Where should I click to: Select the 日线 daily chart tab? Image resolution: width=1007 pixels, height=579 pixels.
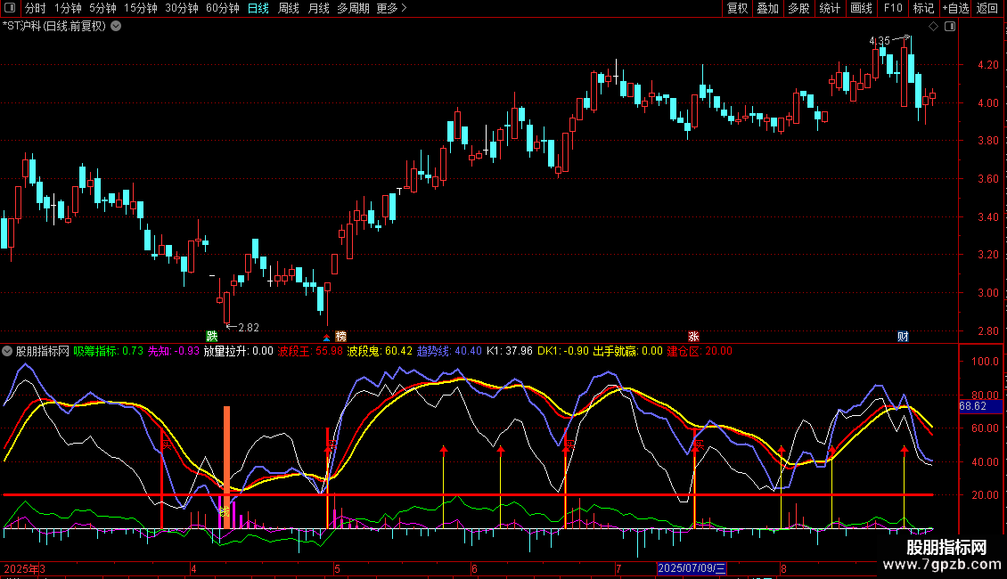[x=258, y=8]
